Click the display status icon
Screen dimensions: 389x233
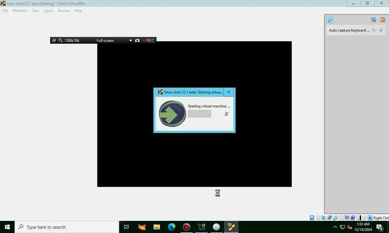point(347,218)
